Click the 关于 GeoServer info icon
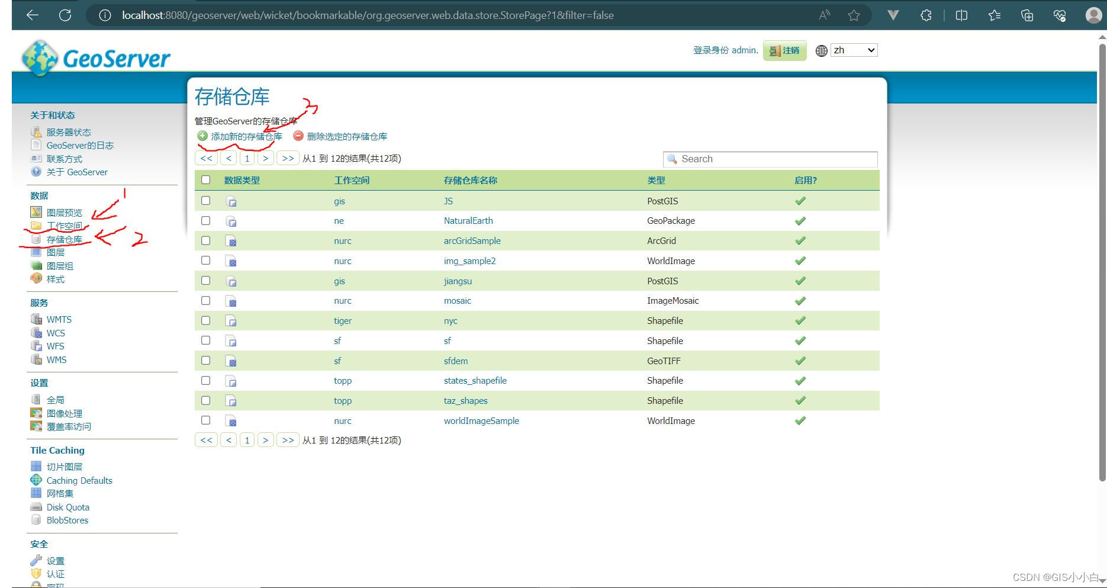Viewport: 1107px width, 588px height. [x=36, y=172]
